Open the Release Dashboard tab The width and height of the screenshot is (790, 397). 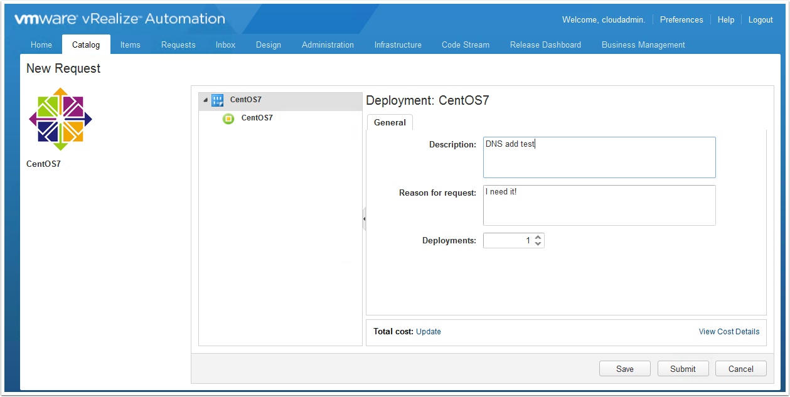click(x=545, y=45)
